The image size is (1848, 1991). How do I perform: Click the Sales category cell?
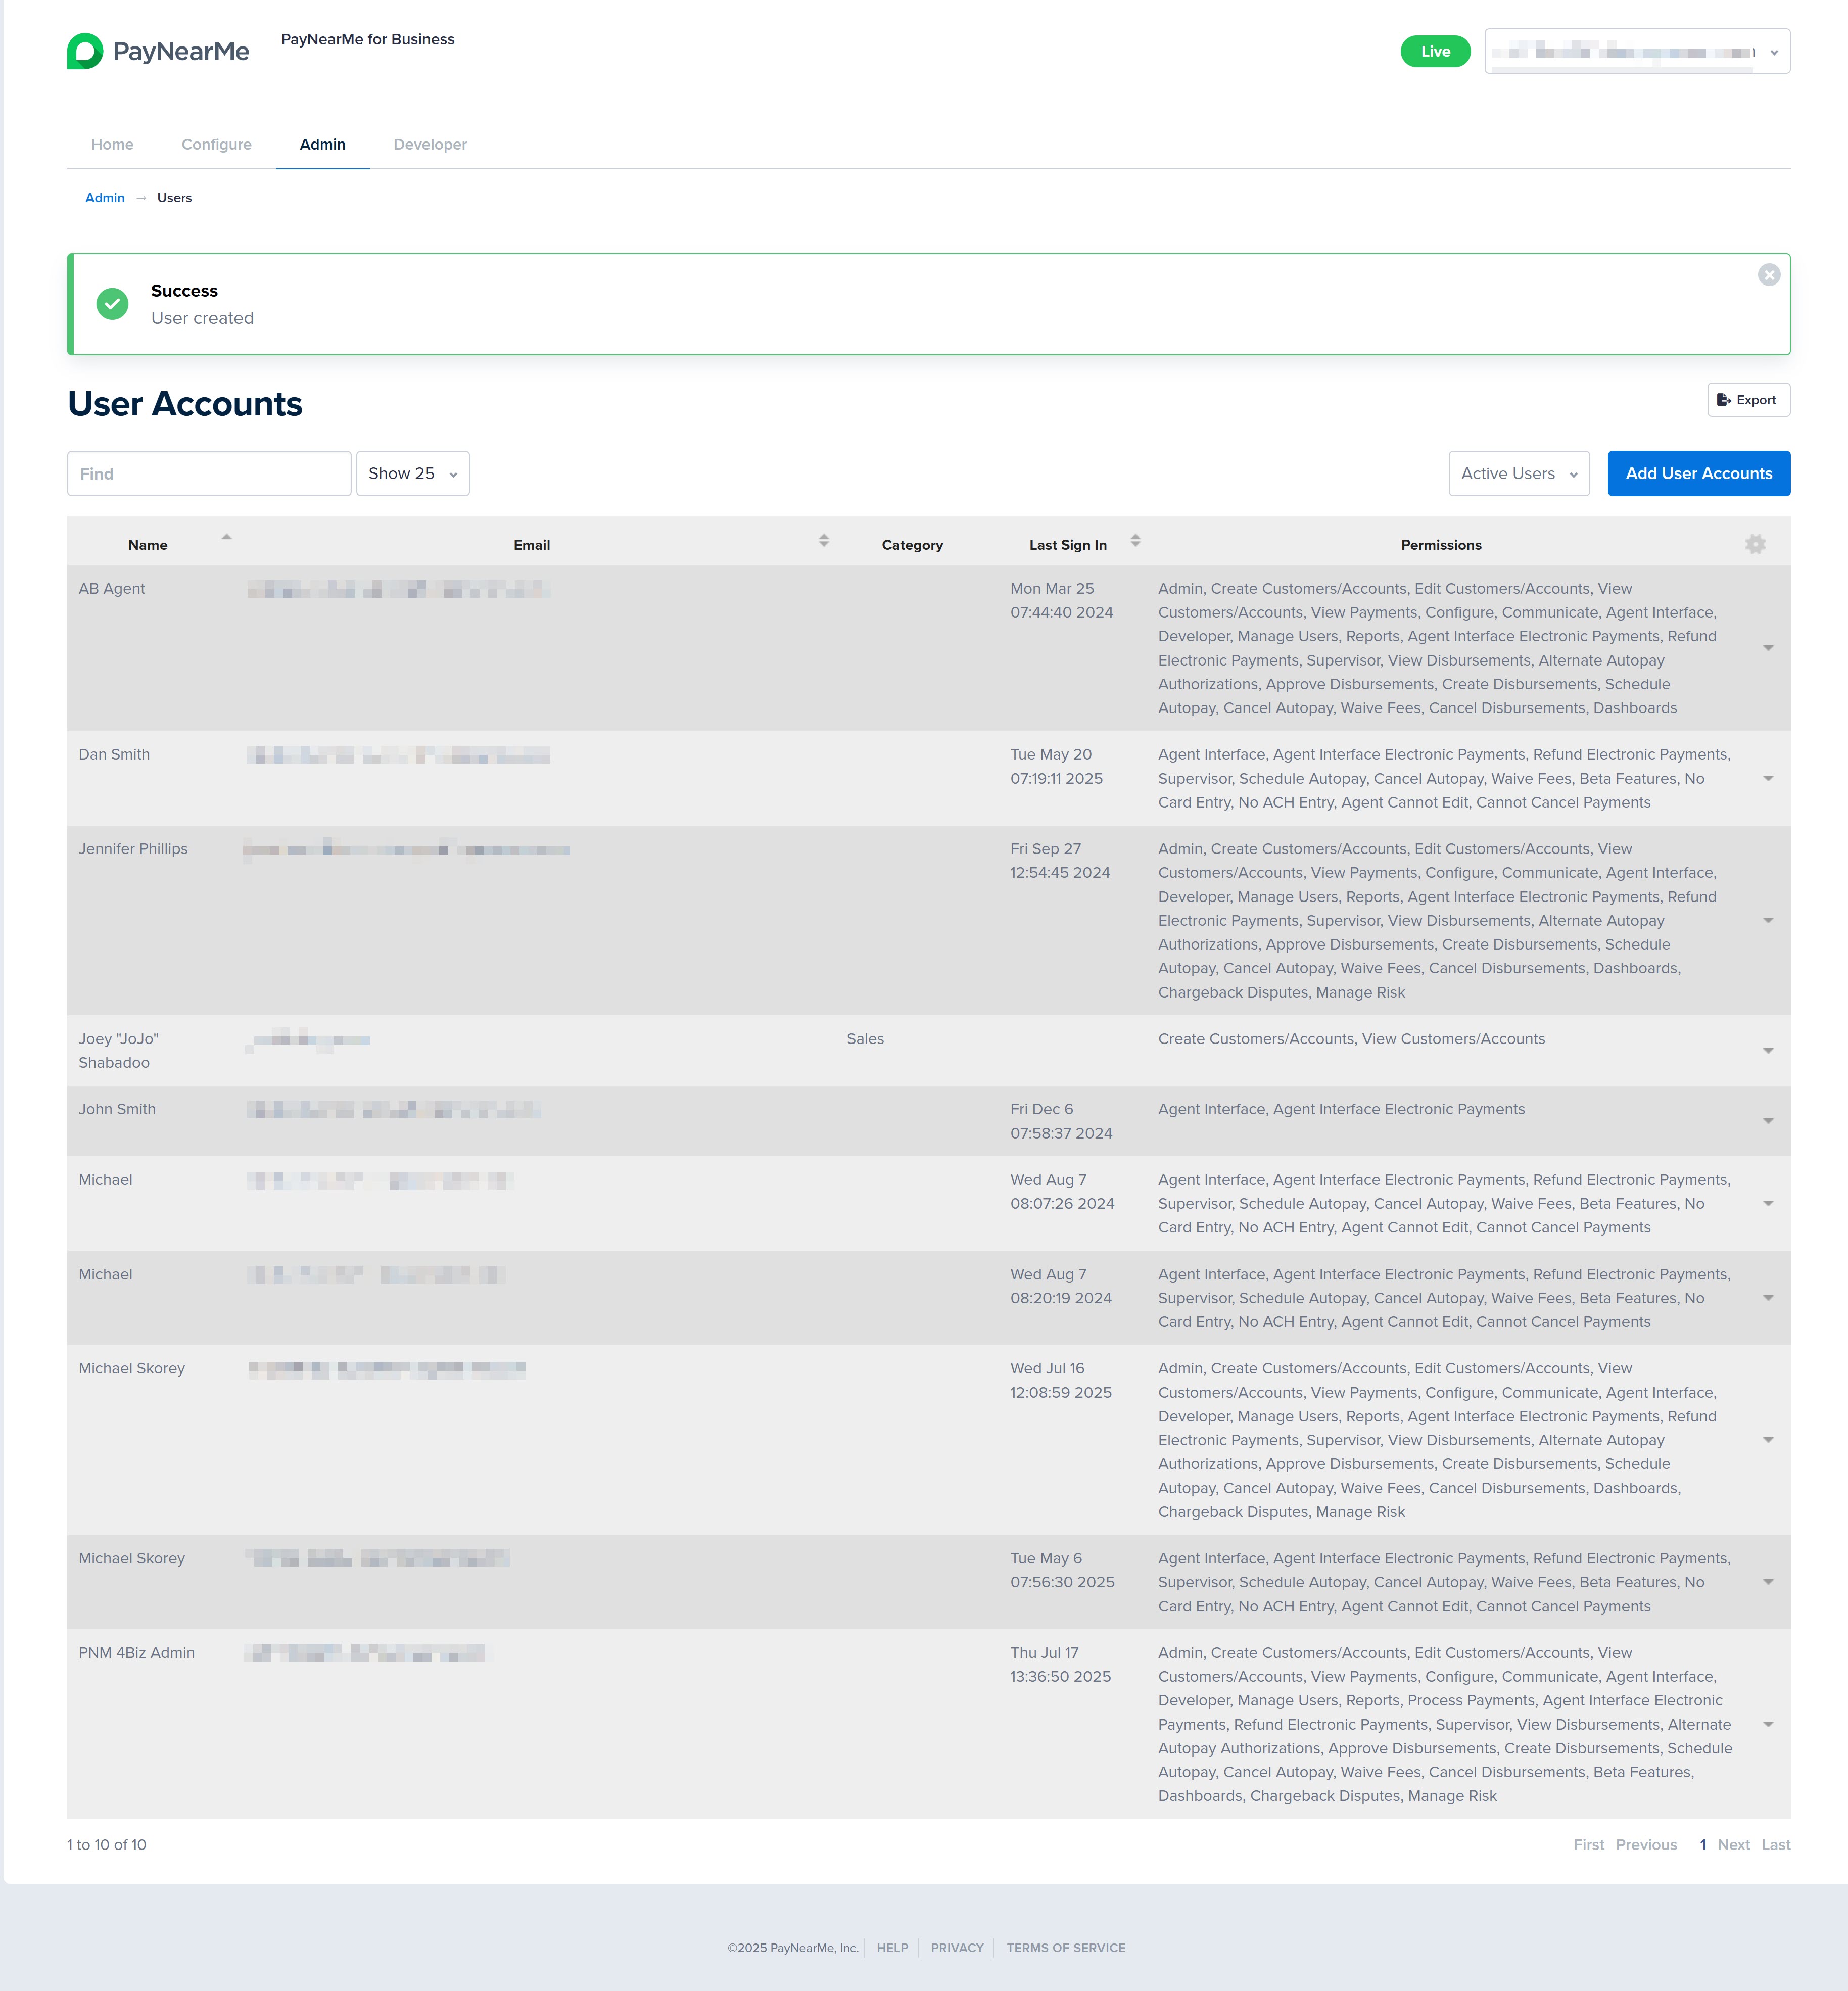pyautogui.click(x=865, y=1039)
